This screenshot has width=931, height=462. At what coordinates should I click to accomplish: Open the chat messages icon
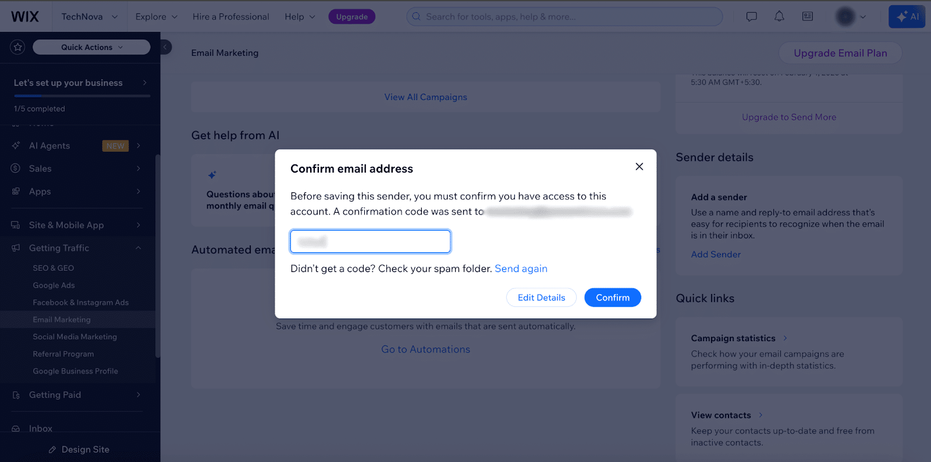pos(751,16)
